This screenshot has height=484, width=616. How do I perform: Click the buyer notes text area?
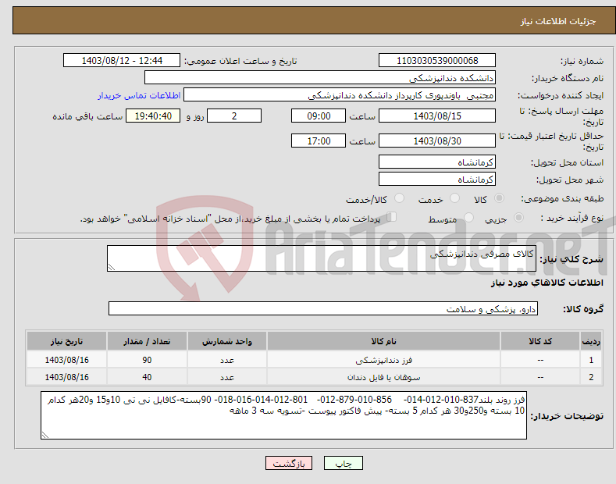[x=283, y=415]
